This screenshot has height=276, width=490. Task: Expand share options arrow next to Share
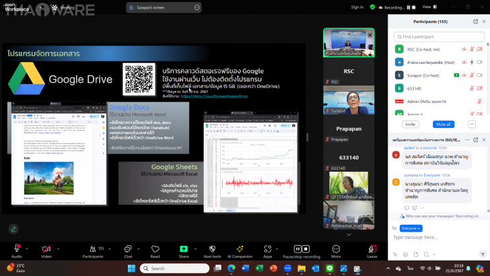(195, 249)
